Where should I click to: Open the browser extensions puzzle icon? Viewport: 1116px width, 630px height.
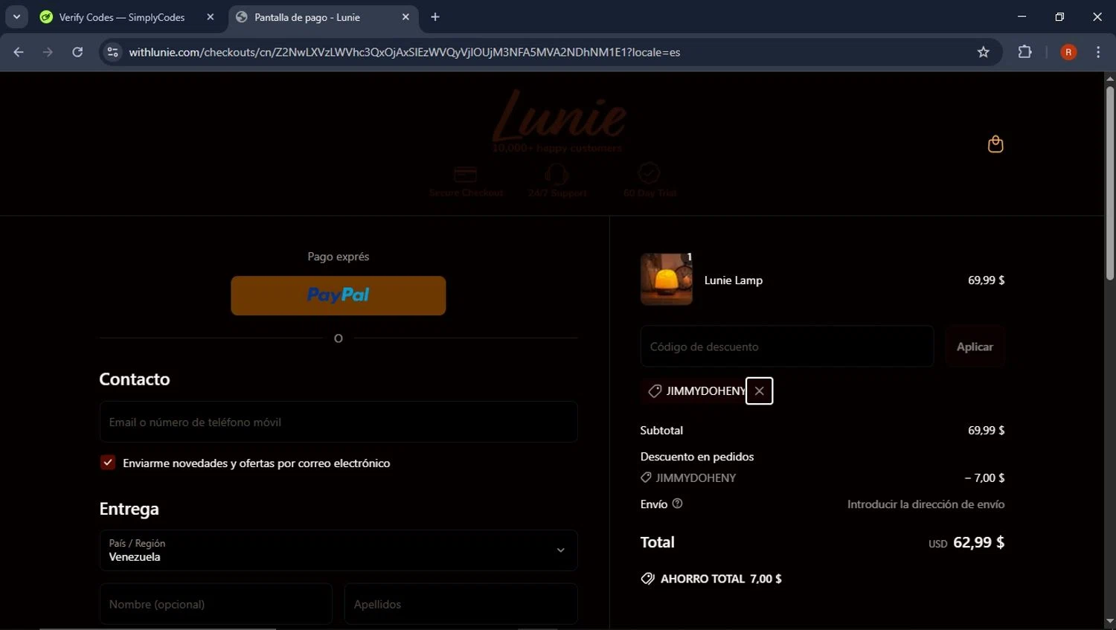1024,52
